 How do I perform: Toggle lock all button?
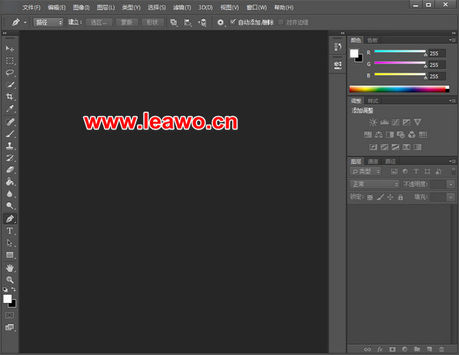(400, 197)
